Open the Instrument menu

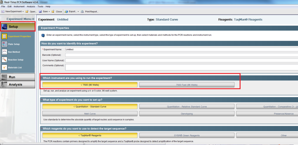click(x=19, y=6)
